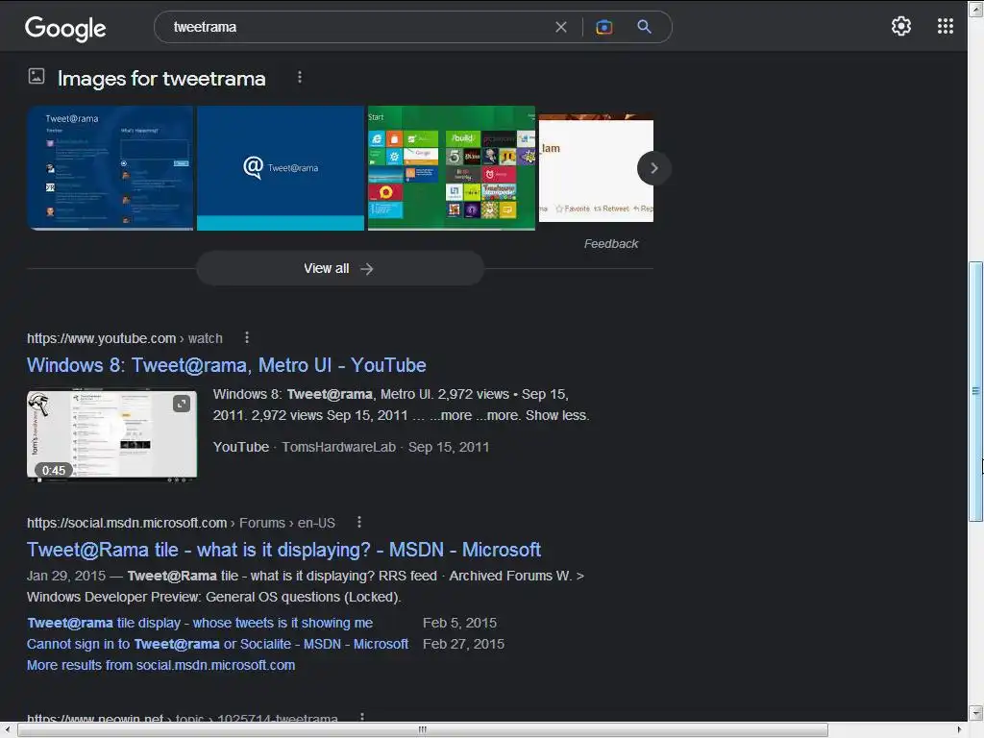Open more options for neowin.net result
Image resolution: width=984 pixels, height=738 pixels.
click(x=362, y=716)
